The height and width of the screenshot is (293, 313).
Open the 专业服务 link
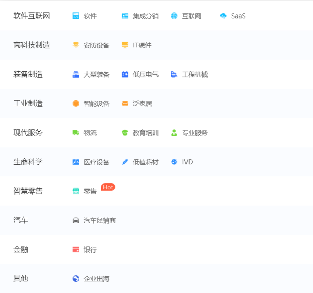(x=195, y=133)
